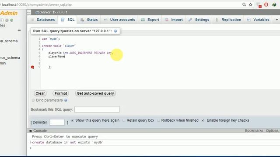Click in SQL editor at playerName line
The height and width of the screenshot is (157, 280).
pyautogui.click(x=56, y=56)
